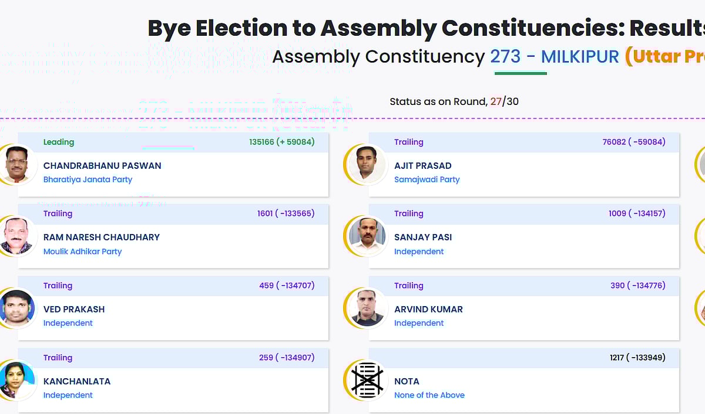The width and height of the screenshot is (705, 414).
Task: Click the None of the Above text
Action: pyautogui.click(x=429, y=395)
